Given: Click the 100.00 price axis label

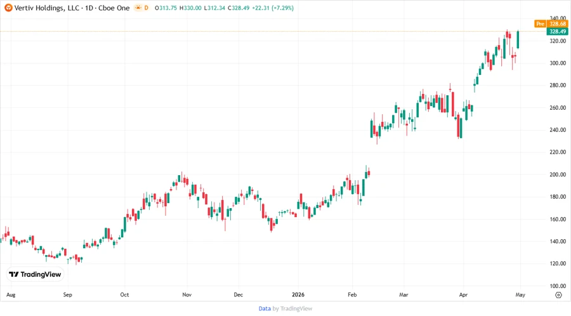Looking at the screenshot, I should pyautogui.click(x=558, y=286).
